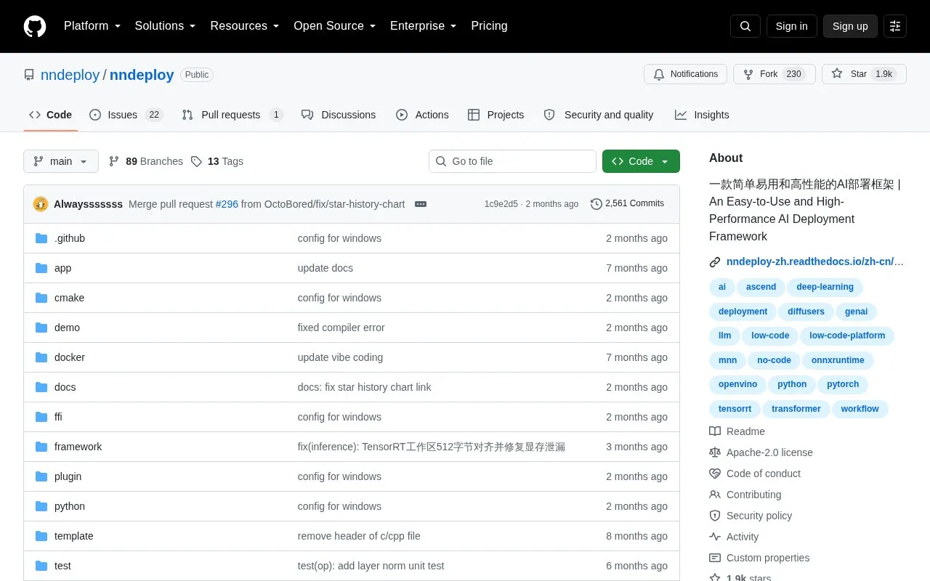This screenshot has width=930, height=581.
Task: Click the Readme book icon
Action: (715, 431)
